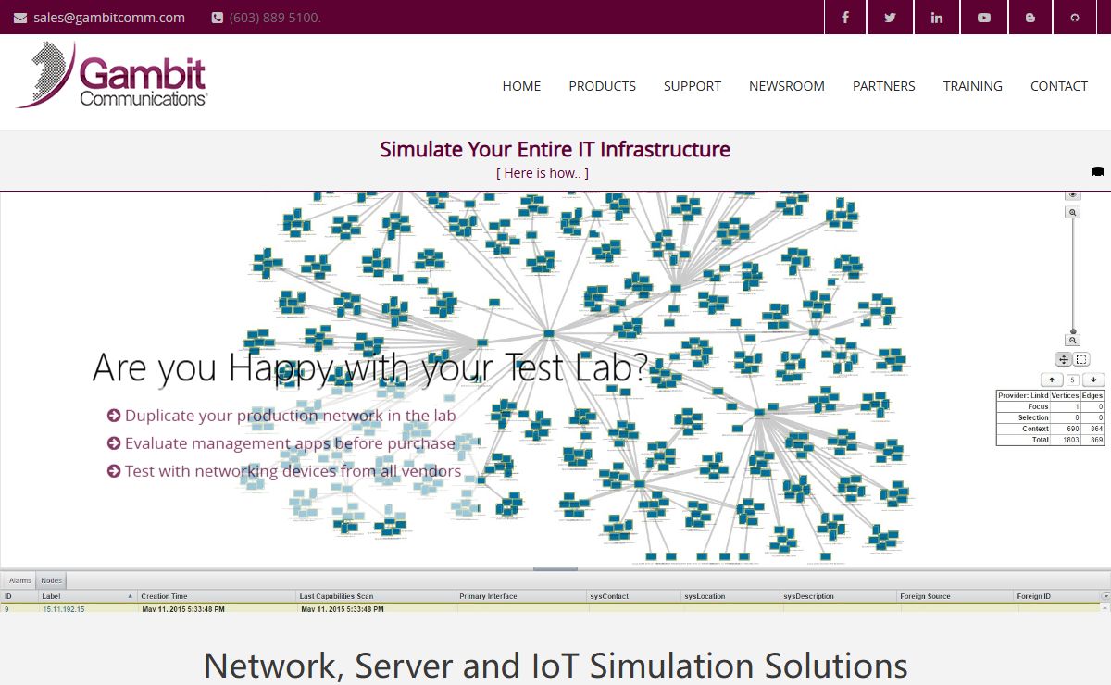Click the "[ Here is how.. ]" link

pyautogui.click(x=543, y=173)
